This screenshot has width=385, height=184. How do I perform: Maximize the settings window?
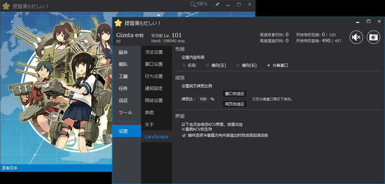pos(368,22)
